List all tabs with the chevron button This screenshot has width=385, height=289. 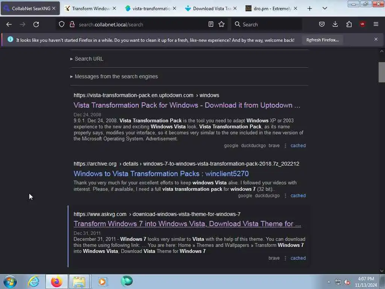[324, 8]
